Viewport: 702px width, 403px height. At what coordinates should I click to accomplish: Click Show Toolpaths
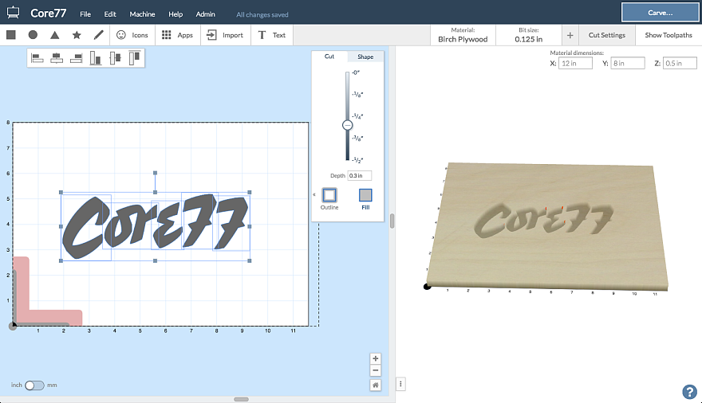click(x=668, y=35)
